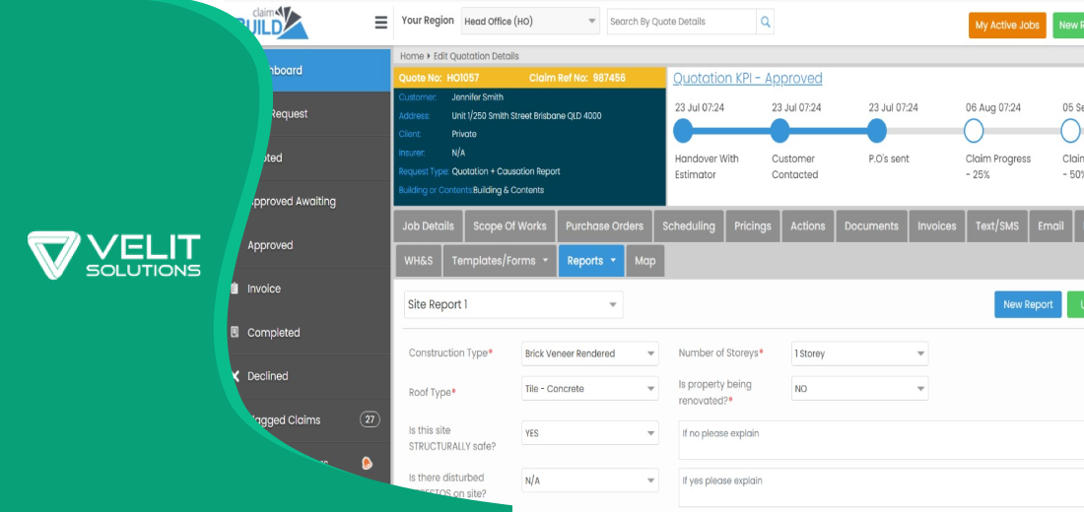Image resolution: width=1084 pixels, height=512 pixels.
Task: Click the ClaimBuild logo
Action: pos(278,22)
